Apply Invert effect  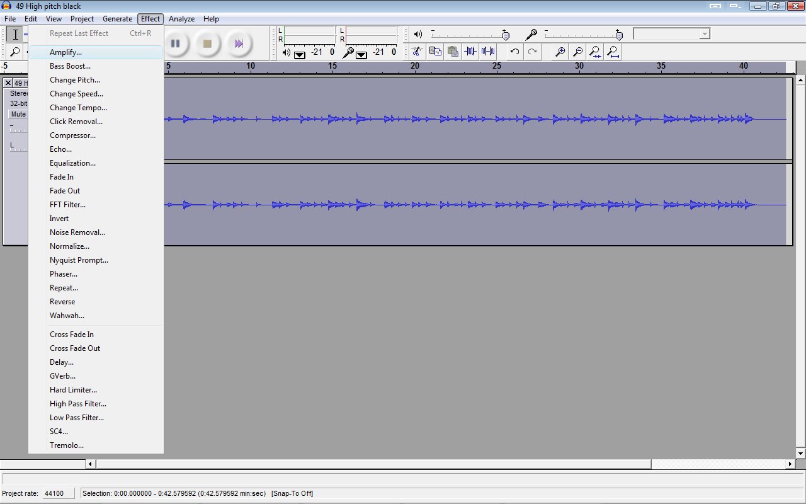click(96, 219)
